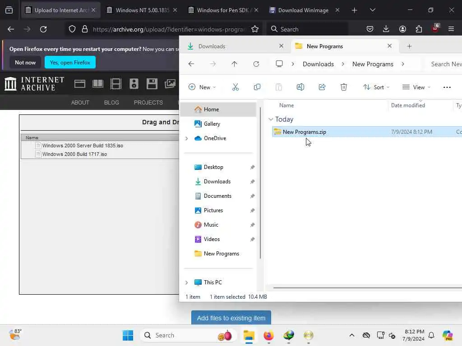Open Internet Archive Web icon
462x346 pixels.
pos(79,84)
